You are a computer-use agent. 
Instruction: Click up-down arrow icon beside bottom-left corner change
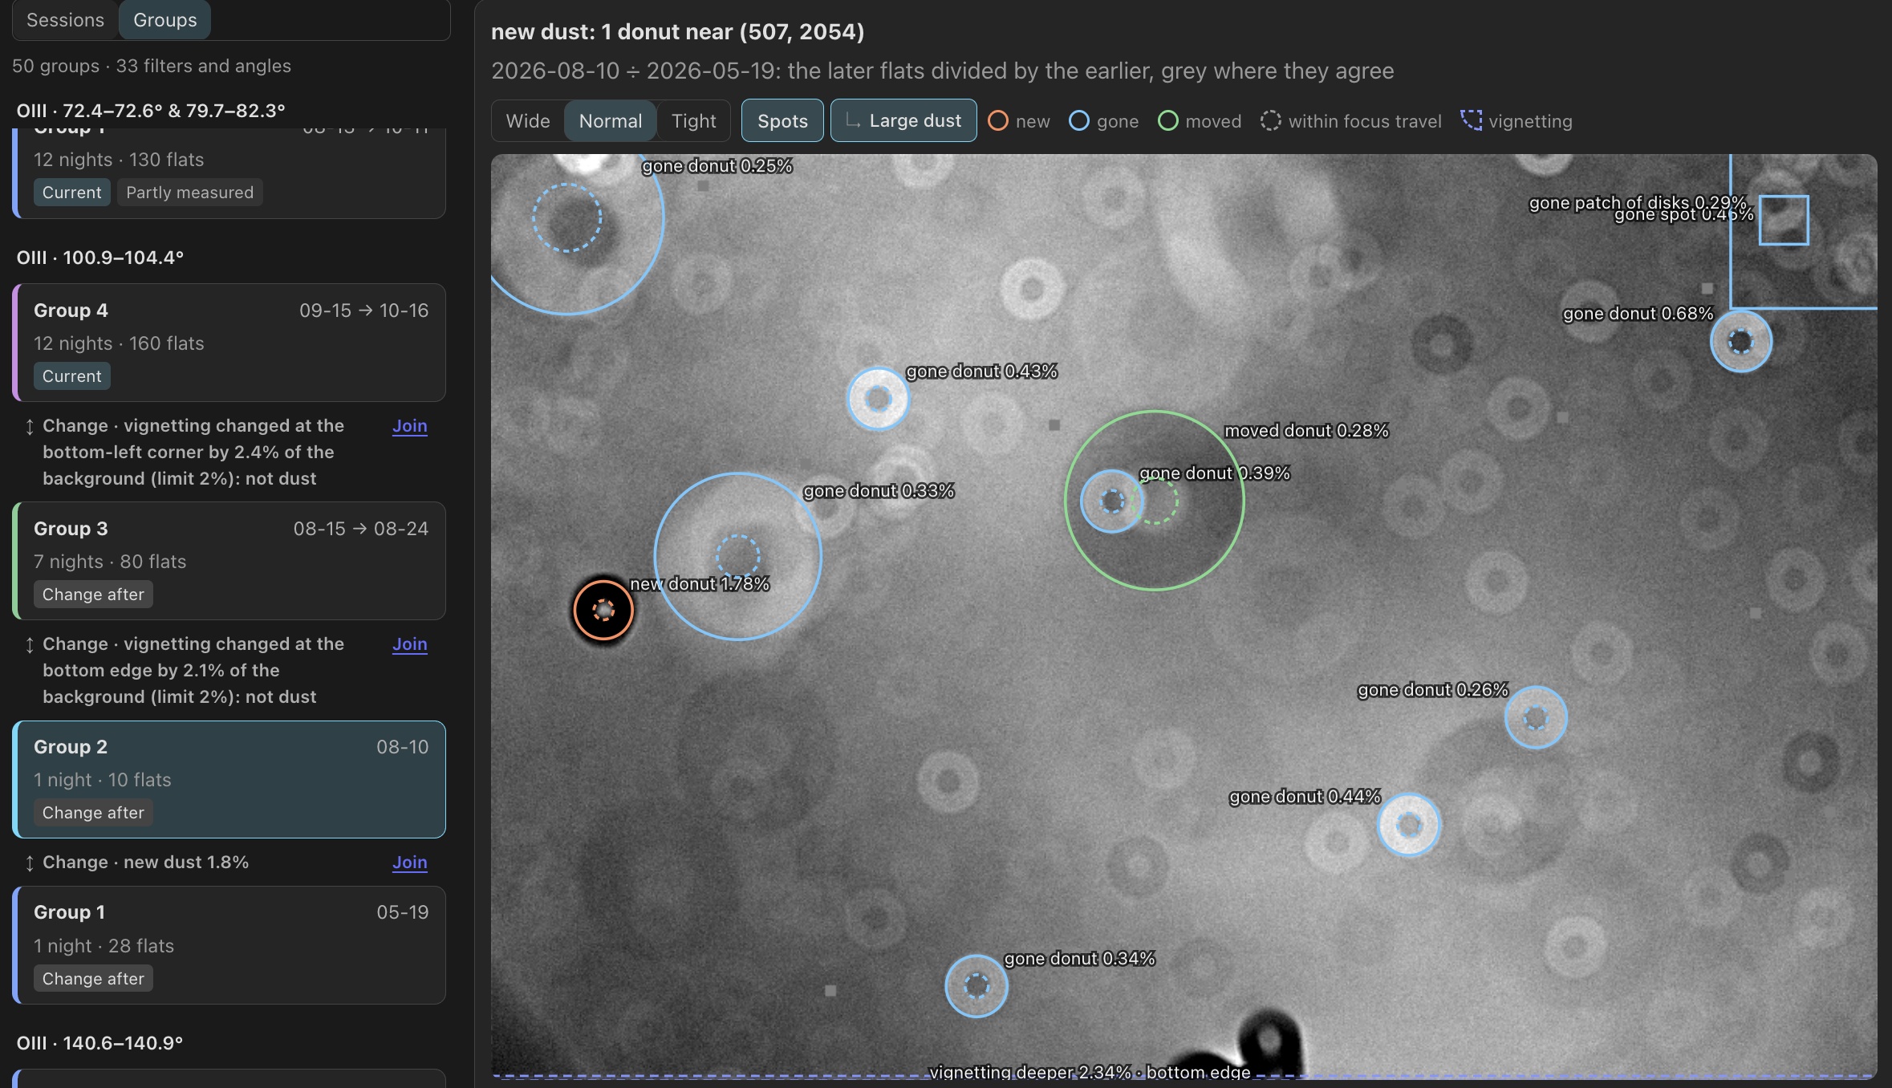[x=30, y=427]
